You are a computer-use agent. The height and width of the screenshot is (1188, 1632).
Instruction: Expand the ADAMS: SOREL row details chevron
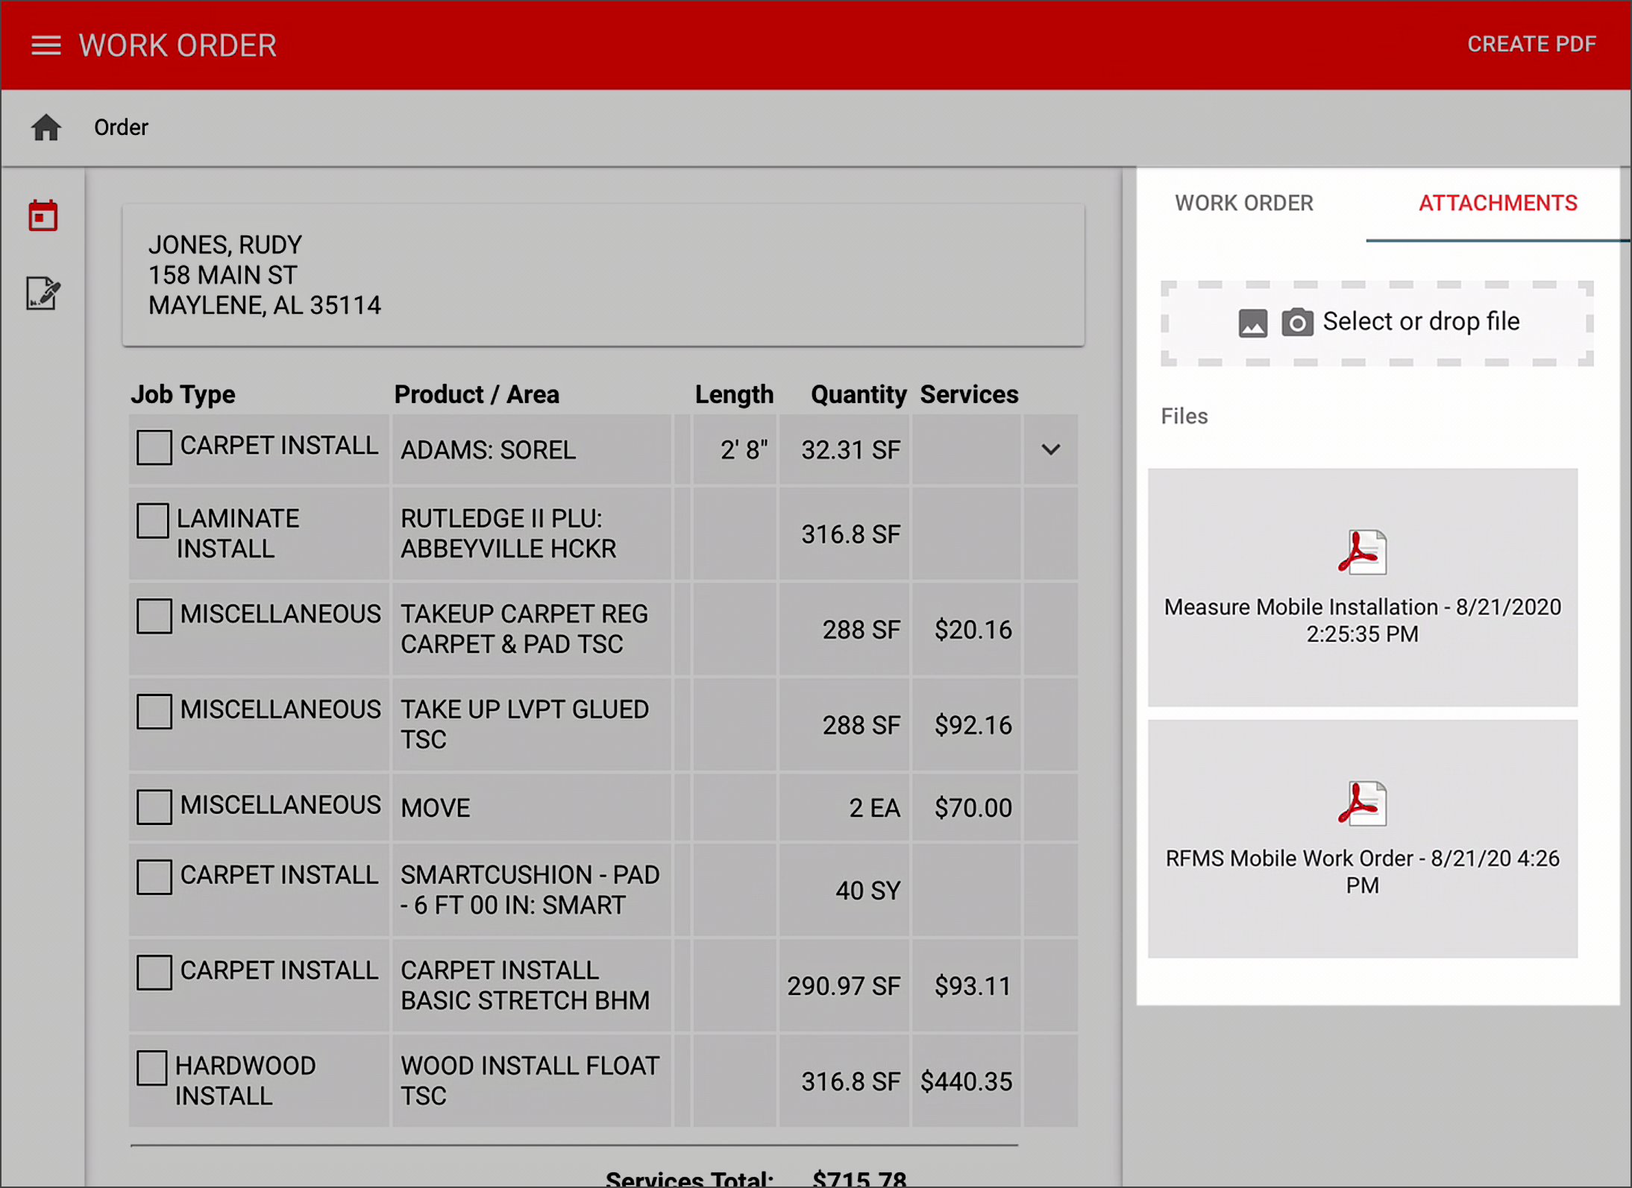pos(1050,450)
